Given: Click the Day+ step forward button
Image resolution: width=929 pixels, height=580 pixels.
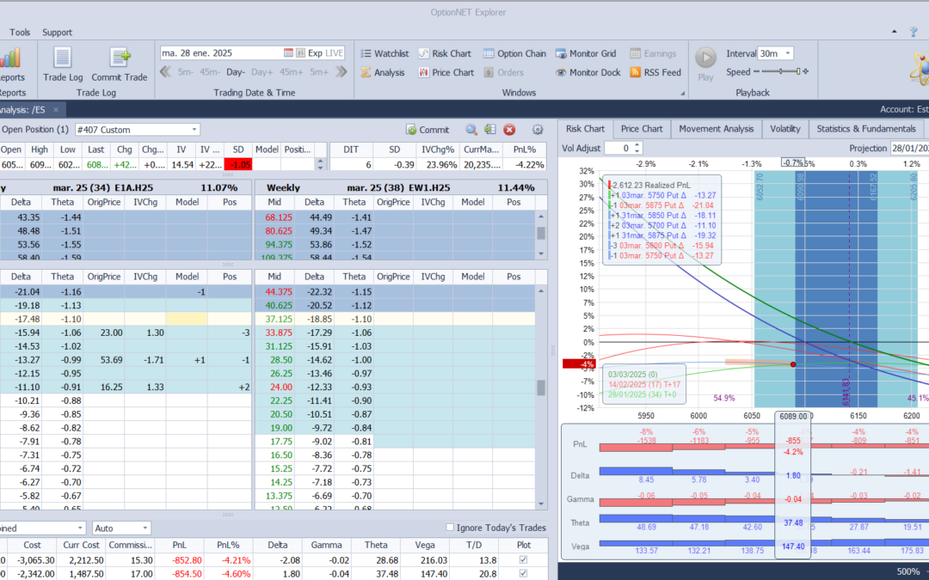Looking at the screenshot, I should (261, 72).
